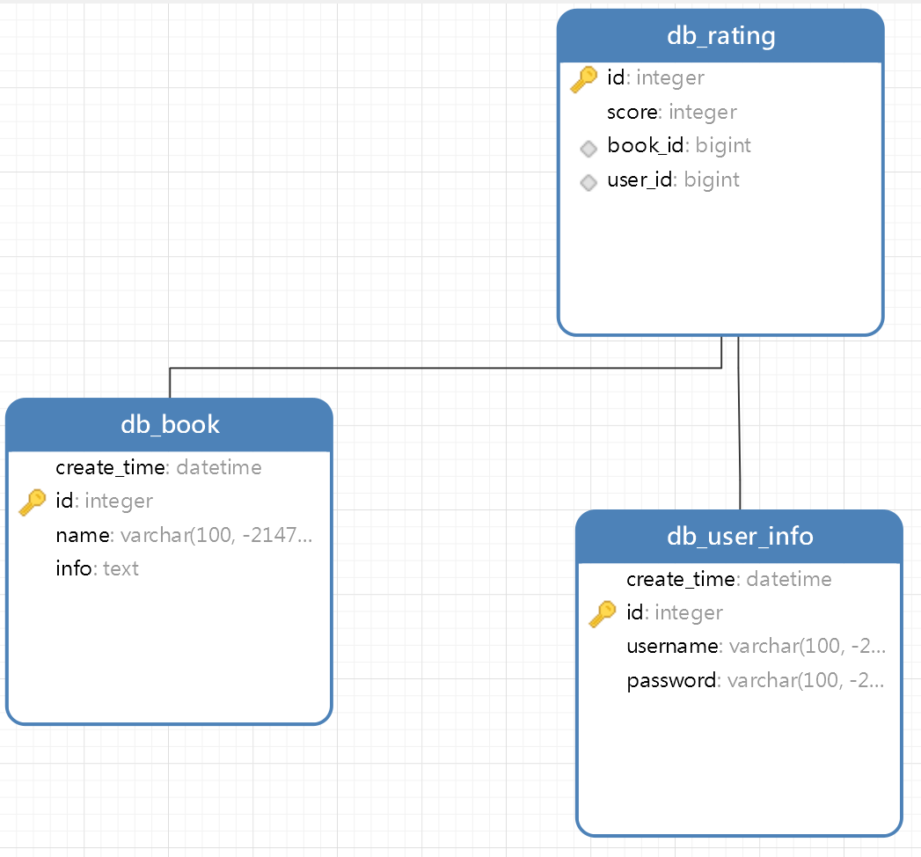Viewport: 921px width, 857px height.
Task: Select the 'score: integer' column row
Action: point(720,112)
